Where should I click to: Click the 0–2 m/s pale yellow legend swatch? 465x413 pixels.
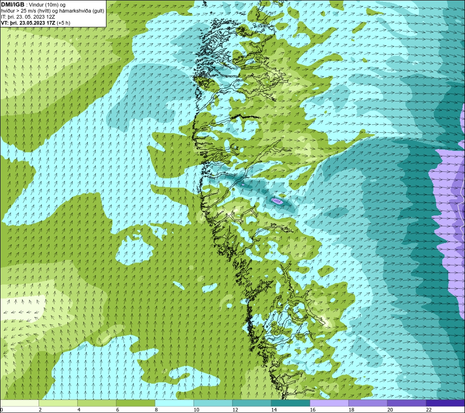click(x=20, y=403)
